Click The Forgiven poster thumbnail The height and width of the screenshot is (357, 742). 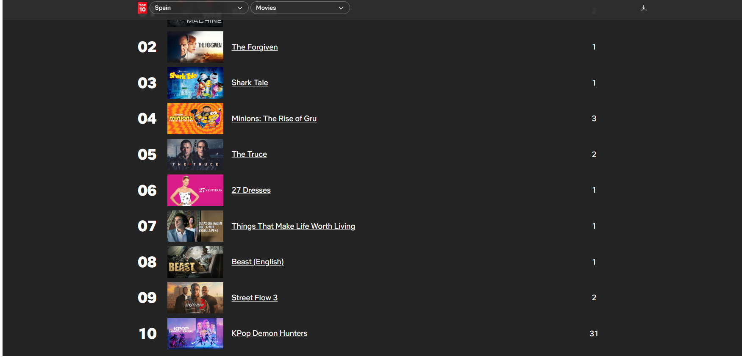195,47
